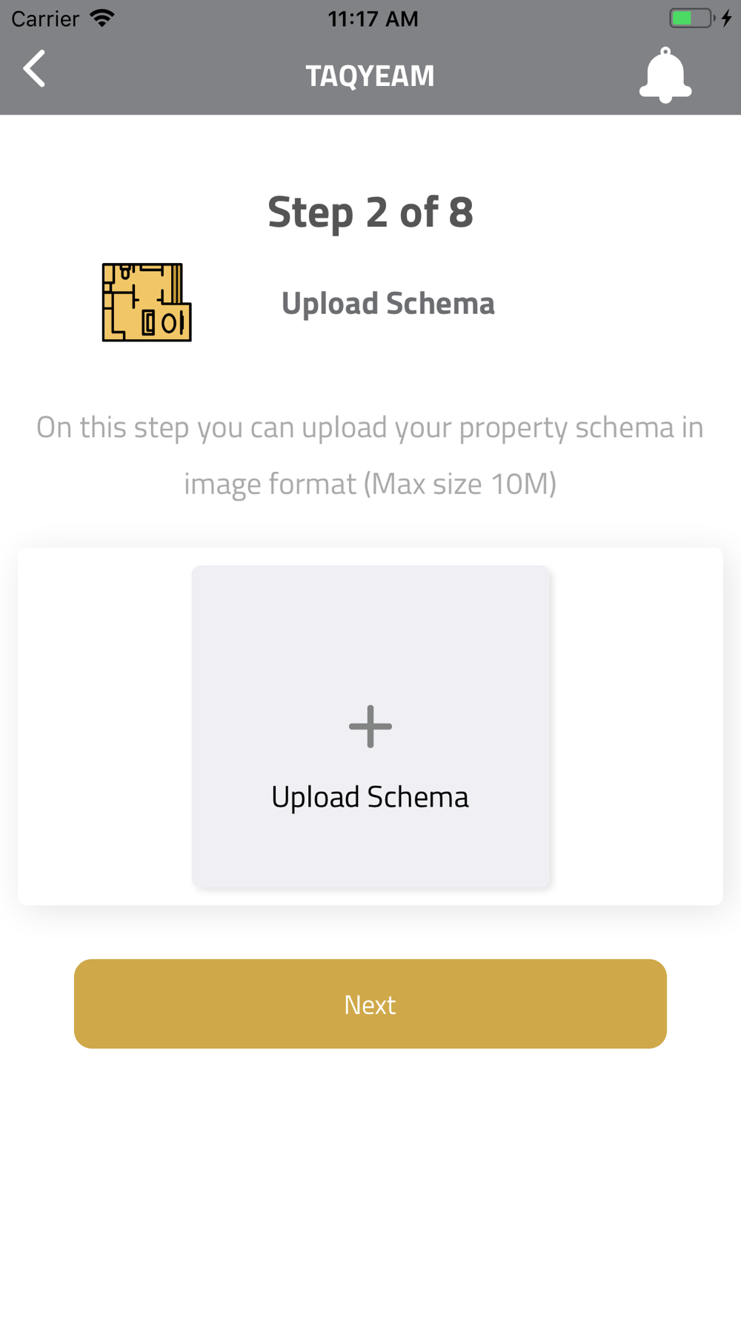Tap the back arrow in header
The height and width of the screenshot is (1317, 741).
click(34, 69)
